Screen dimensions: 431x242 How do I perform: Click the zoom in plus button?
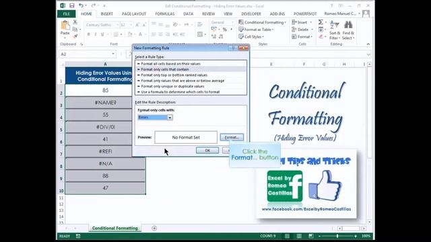click(x=356, y=236)
